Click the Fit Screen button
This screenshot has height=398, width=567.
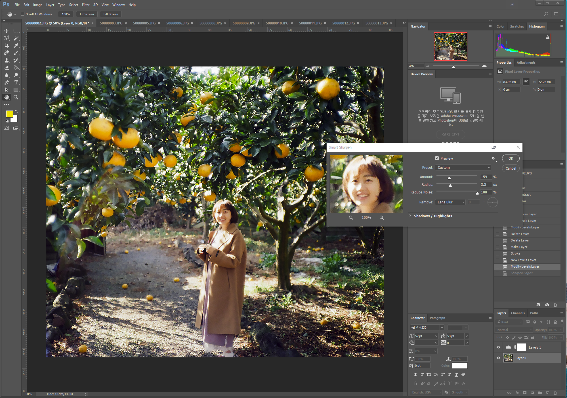pos(87,14)
